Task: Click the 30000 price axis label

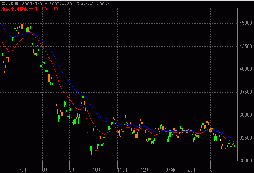Action: (246, 161)
